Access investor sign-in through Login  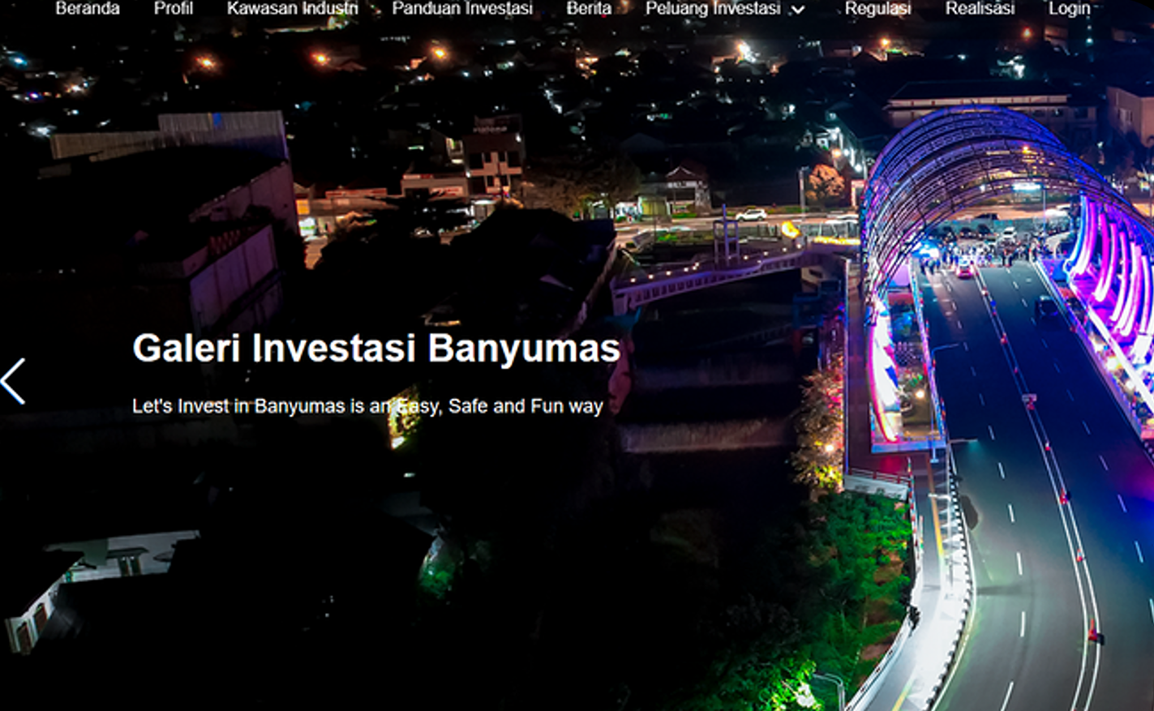pyautogui.click(x=1069, y=9)
